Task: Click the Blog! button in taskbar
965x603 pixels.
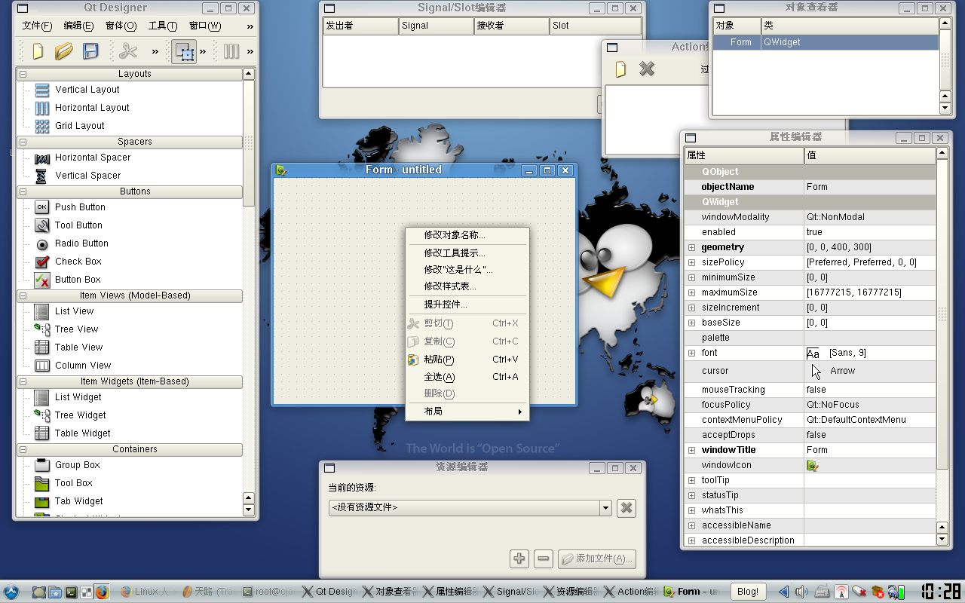Action: click(748, 592)
